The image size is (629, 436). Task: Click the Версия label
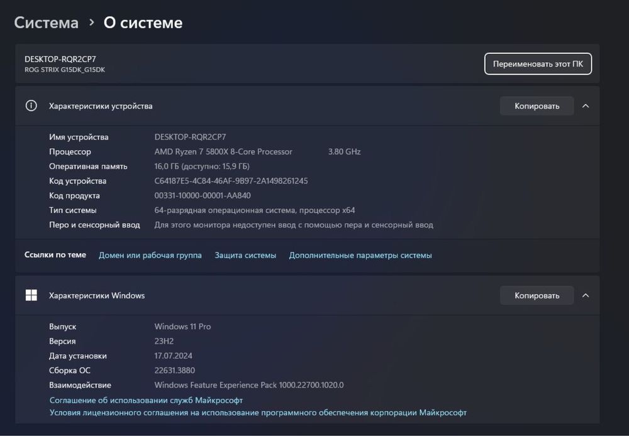(62, 341)
